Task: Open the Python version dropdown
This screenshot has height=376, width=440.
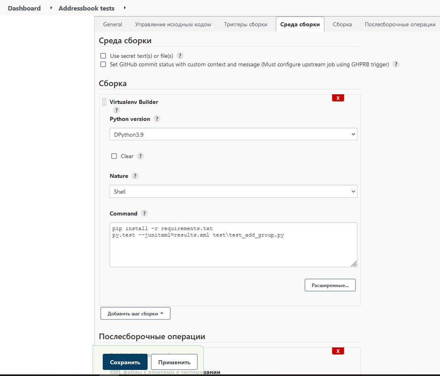Action: pyautogui.click(x=233, y=134)
